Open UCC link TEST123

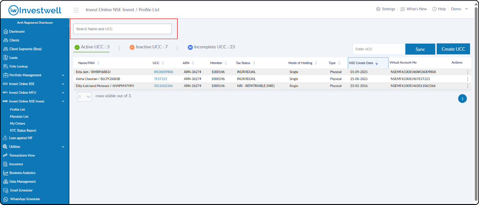tap(160, 79)
